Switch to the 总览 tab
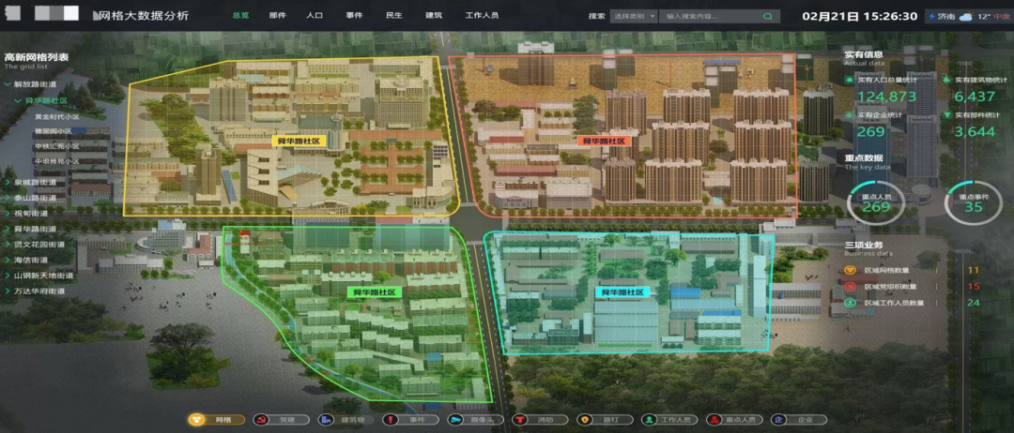The height and width of the screenshot is (433, 1014). coord(240,16)
